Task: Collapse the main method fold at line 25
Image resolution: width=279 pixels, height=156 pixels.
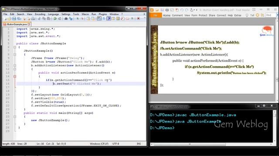Action: coord(15,117)
